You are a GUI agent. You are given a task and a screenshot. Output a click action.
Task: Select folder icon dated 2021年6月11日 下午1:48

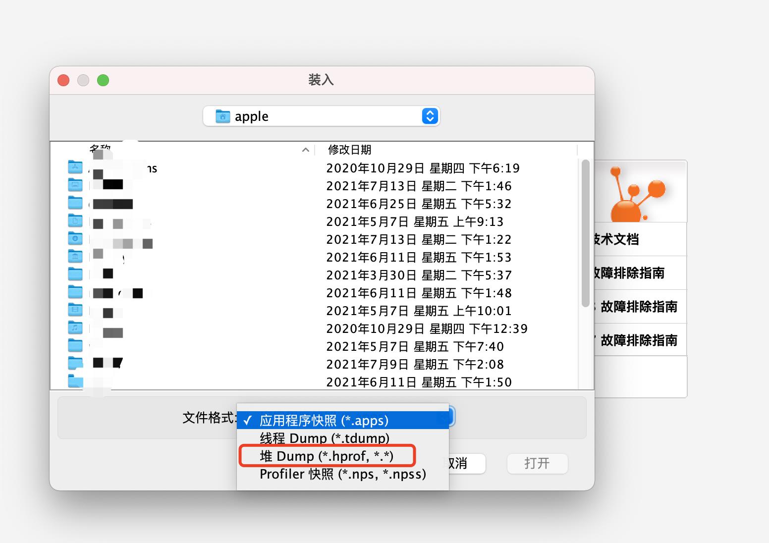click(x=75, y=293)
